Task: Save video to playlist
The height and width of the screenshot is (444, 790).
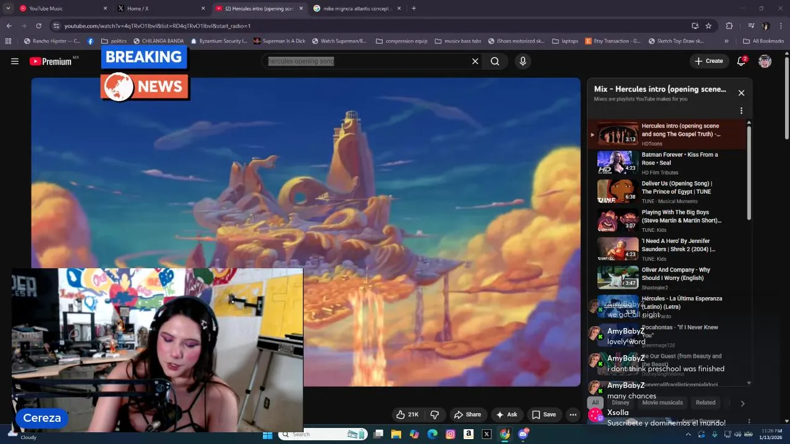Action: 544,414
